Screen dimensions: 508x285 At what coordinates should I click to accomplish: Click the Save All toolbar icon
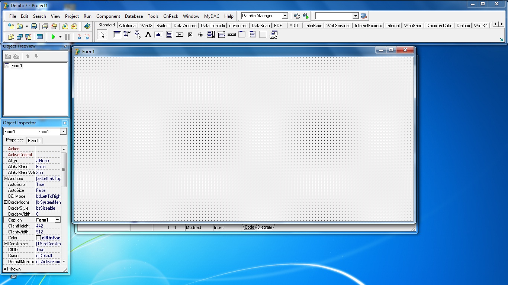pos(45,26)
